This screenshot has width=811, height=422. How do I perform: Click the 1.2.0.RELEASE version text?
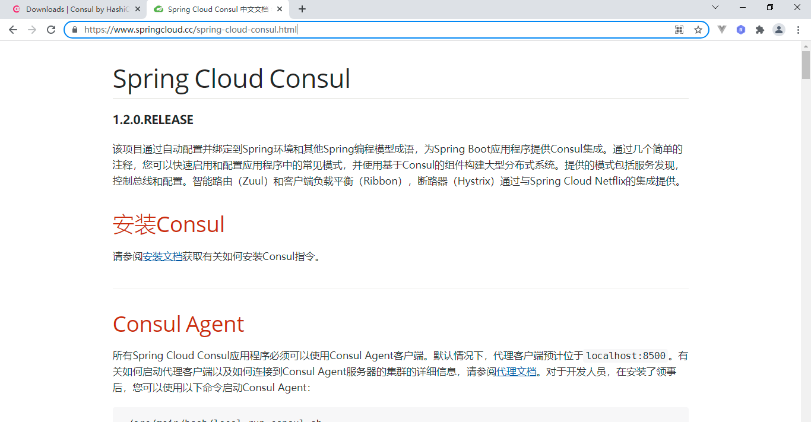click(153, 120)
